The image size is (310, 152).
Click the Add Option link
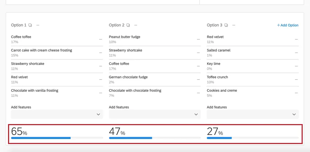pyautogui.click(x=288, y=25)
